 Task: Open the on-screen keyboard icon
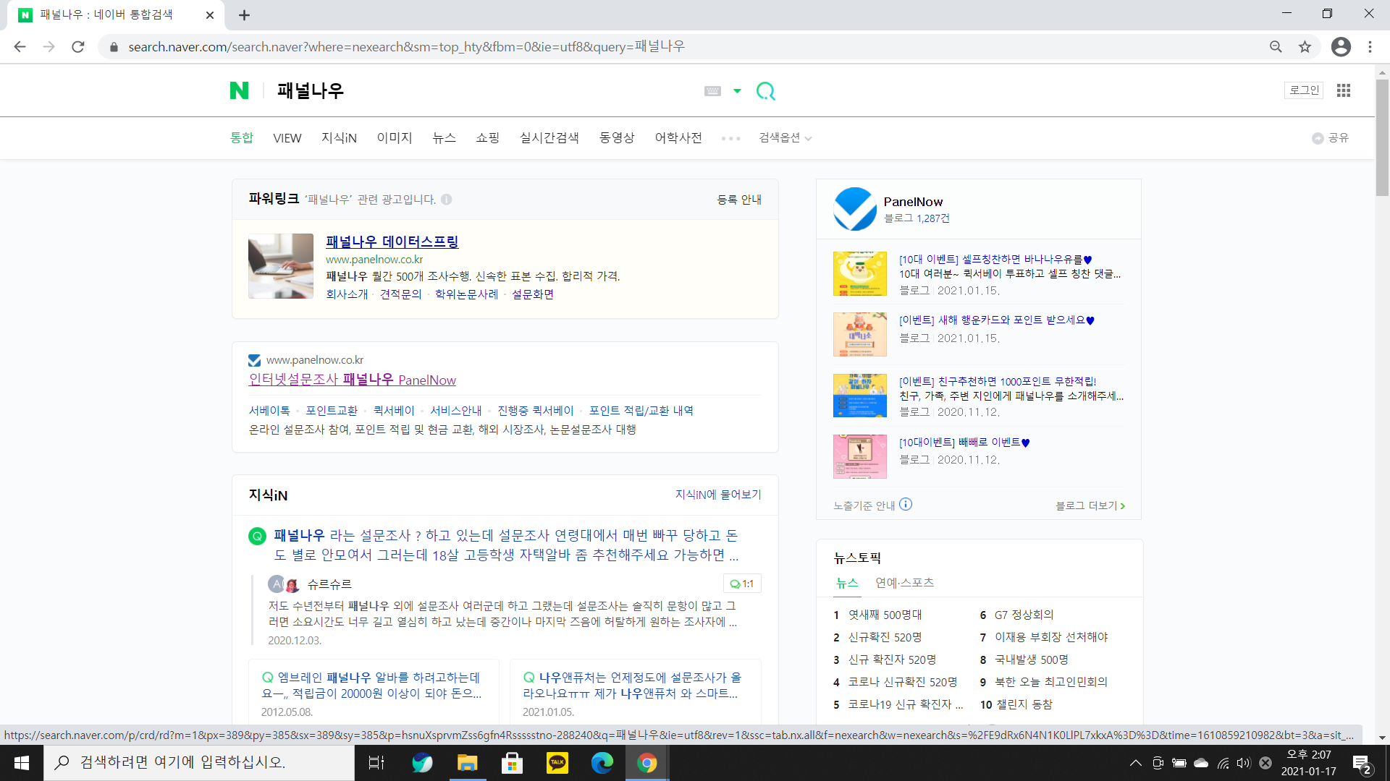point(712,91)
